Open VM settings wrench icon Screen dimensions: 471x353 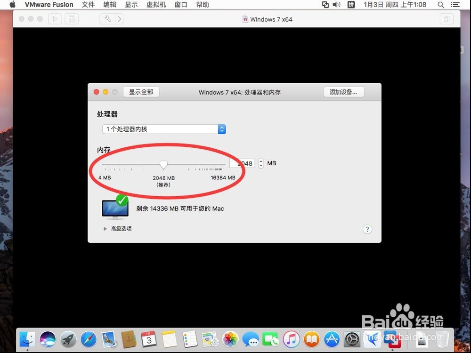click(x=107, y=19)
